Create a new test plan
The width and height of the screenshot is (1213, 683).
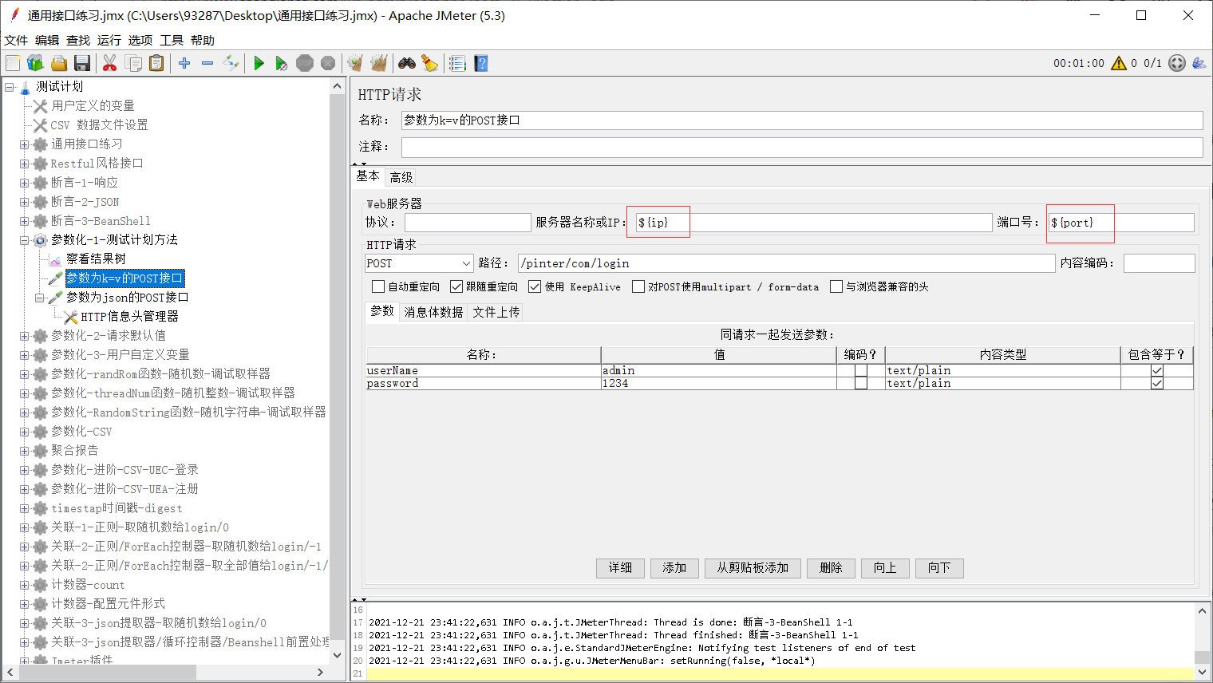point(13,63)
